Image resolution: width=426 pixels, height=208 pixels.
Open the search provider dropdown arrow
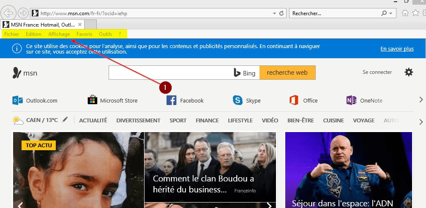pos(390,13)
